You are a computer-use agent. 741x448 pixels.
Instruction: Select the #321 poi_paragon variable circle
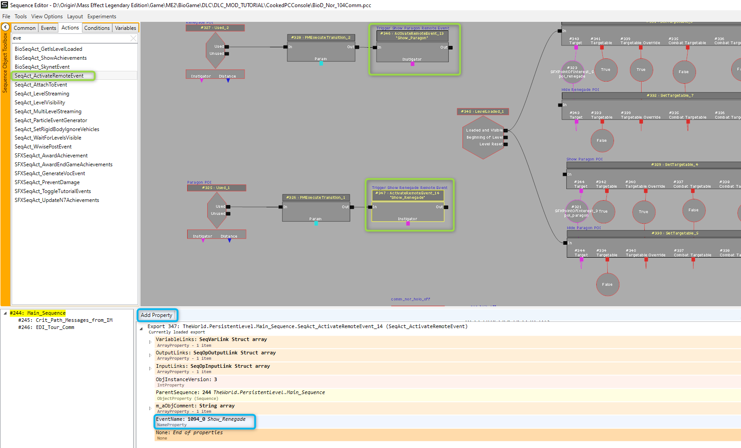click(x=577, y=211)
